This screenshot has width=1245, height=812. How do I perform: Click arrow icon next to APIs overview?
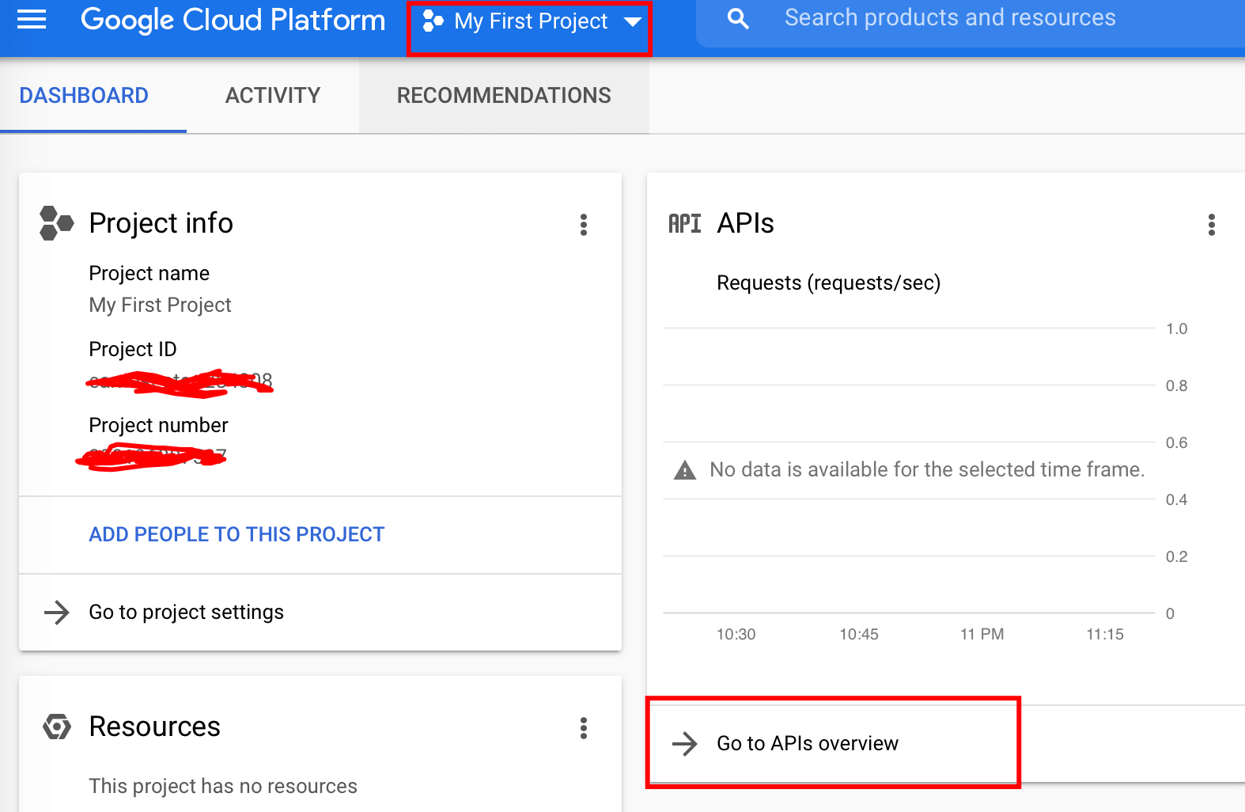point(685,744)
